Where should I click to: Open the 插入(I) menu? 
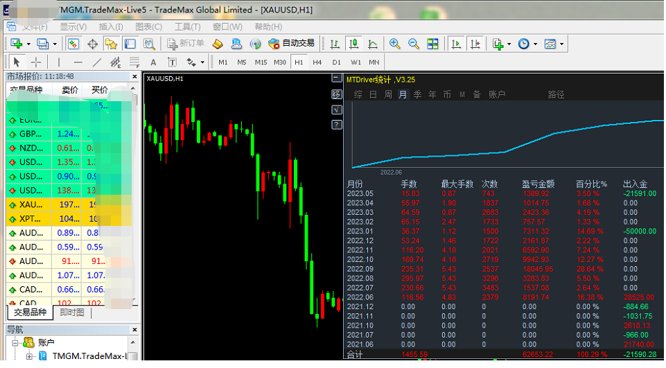pyautogui.click(x=111, y=27)
